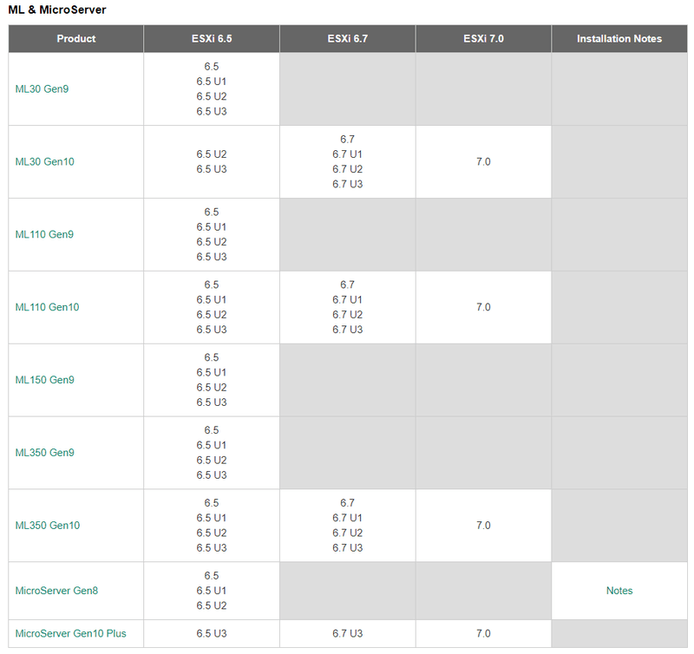
Task: Click 6.5 U1 in the ML350 Gen9 row
Action: pyautogui.click(x=212, y=445)
